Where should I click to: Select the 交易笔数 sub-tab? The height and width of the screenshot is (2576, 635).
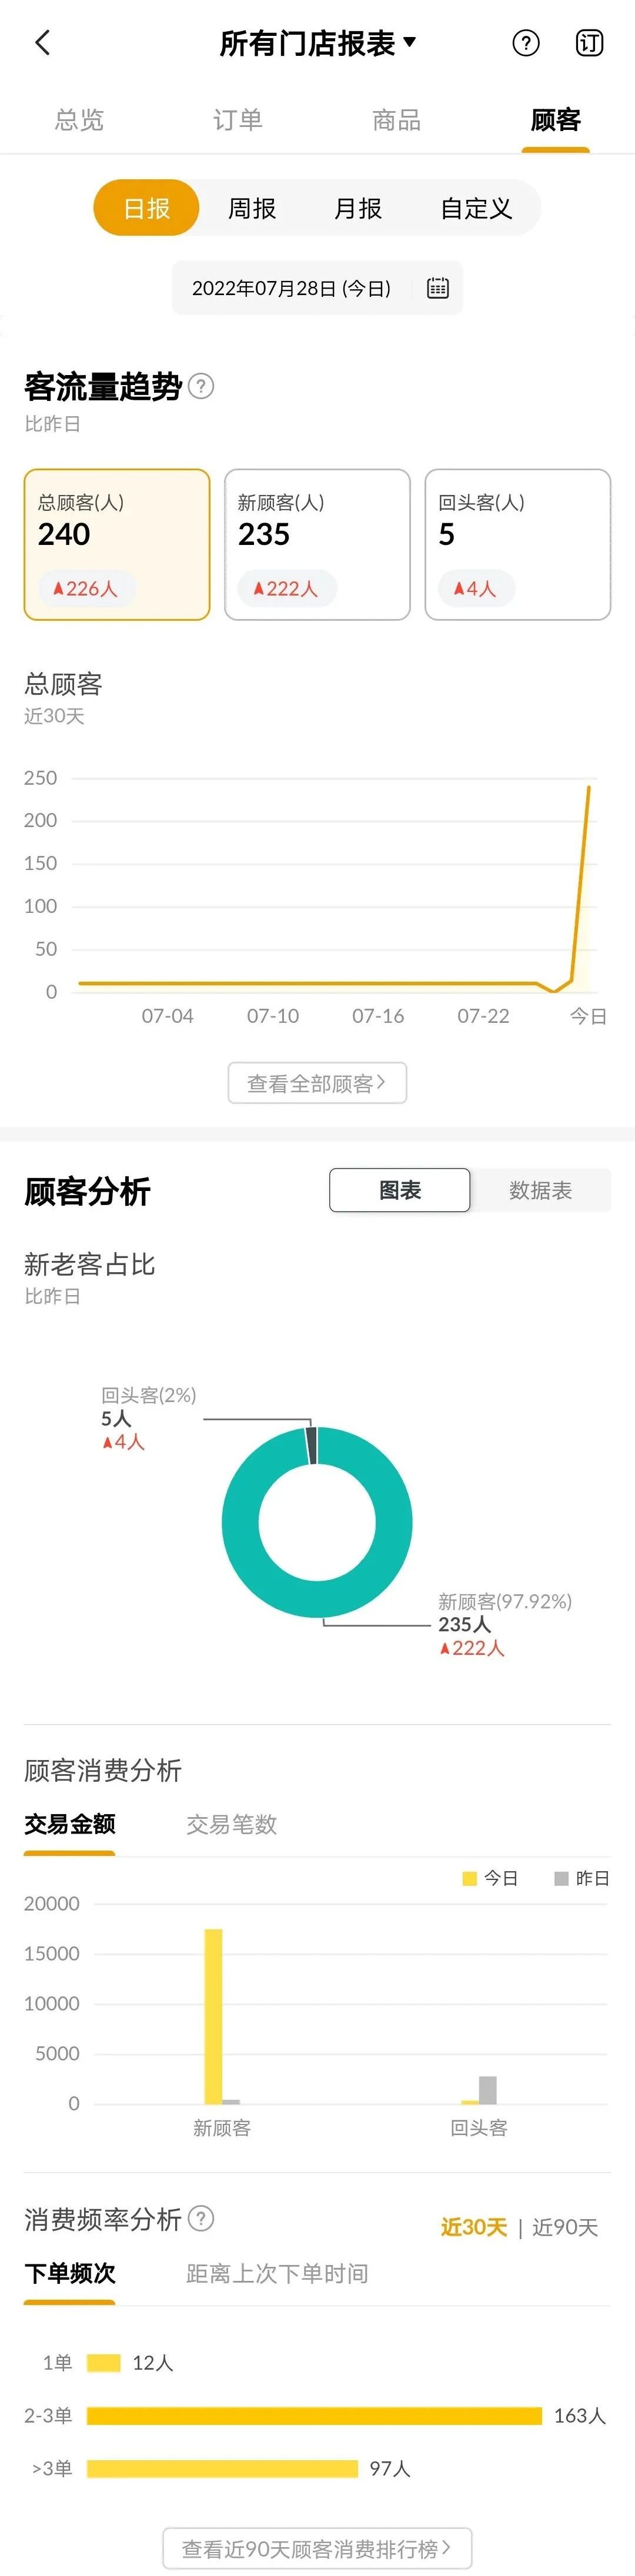click(x=231, y=1825)
